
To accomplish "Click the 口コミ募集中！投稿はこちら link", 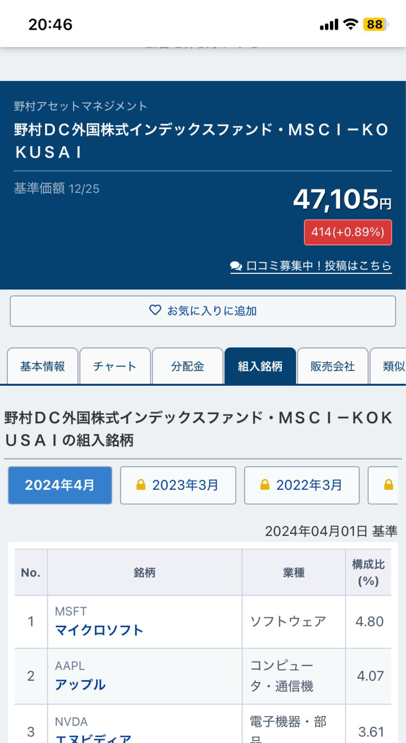I will (318, 266).
